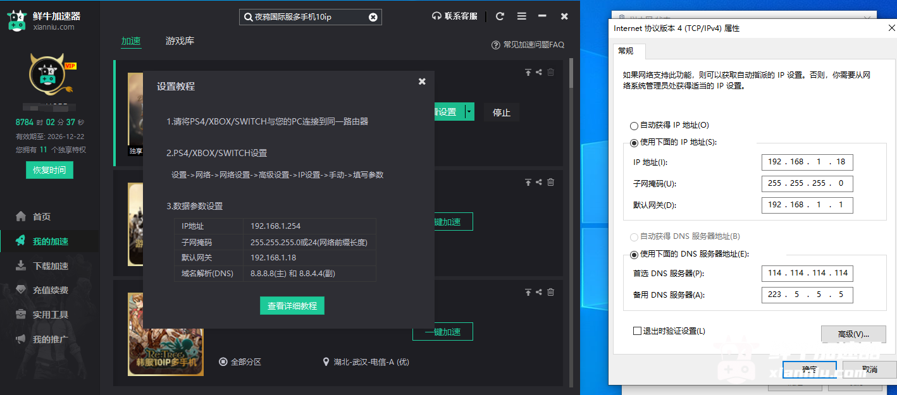Click the 韩服10IP多手机 game thumbnail

(166, 334)
